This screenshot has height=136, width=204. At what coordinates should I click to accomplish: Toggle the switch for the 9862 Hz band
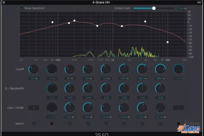pos(160,124)
